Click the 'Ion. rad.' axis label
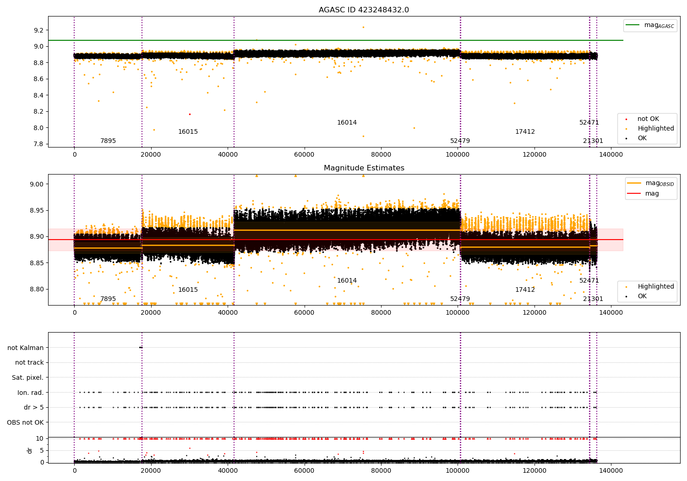 tap(31, 393)
